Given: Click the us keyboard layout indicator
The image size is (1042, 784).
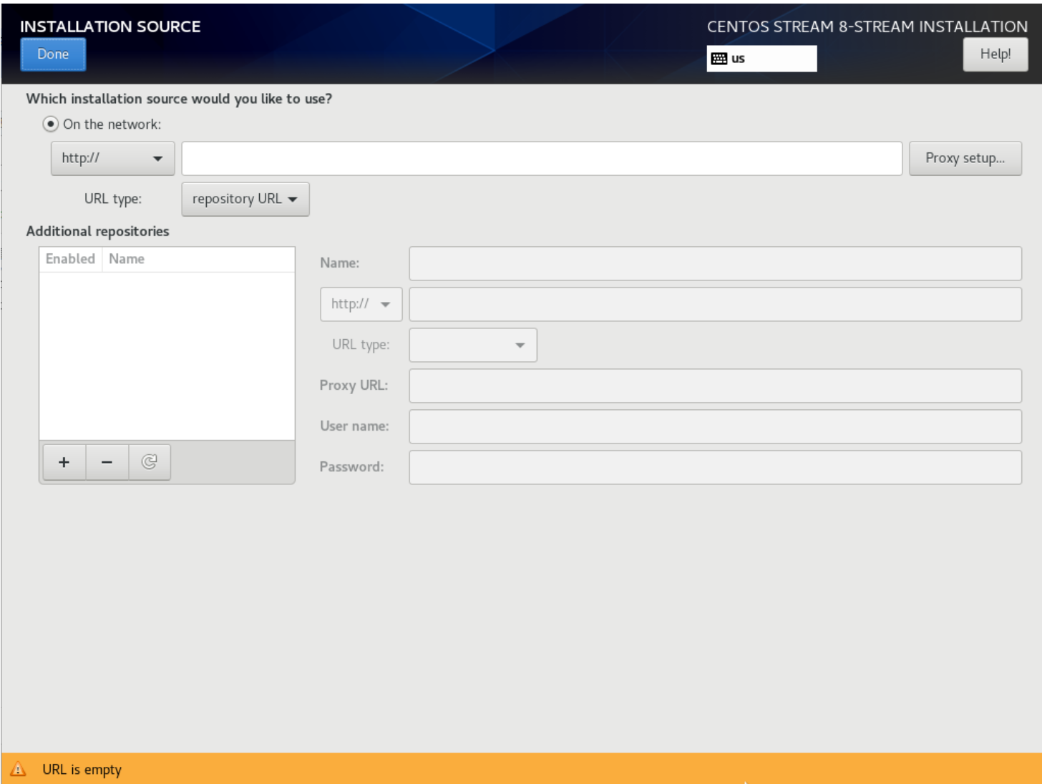Looking at the screenshot, I should coord(761,59).
